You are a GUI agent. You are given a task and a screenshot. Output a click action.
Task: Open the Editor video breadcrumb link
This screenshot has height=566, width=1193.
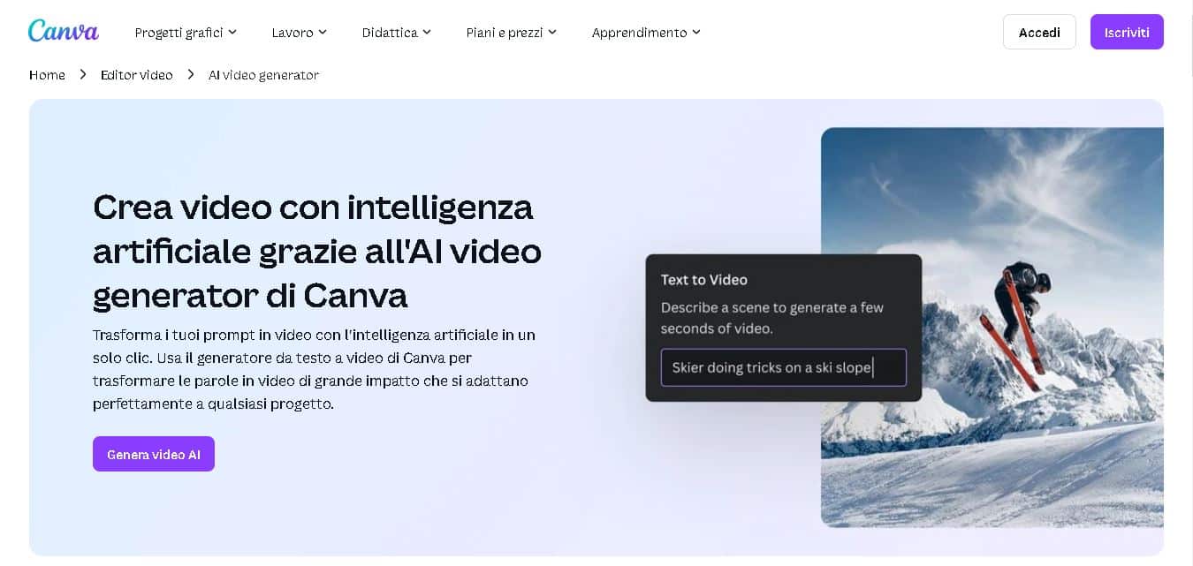coord(136,75)
